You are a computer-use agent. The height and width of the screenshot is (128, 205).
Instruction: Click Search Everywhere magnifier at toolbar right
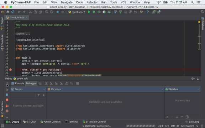coord(202,12)
